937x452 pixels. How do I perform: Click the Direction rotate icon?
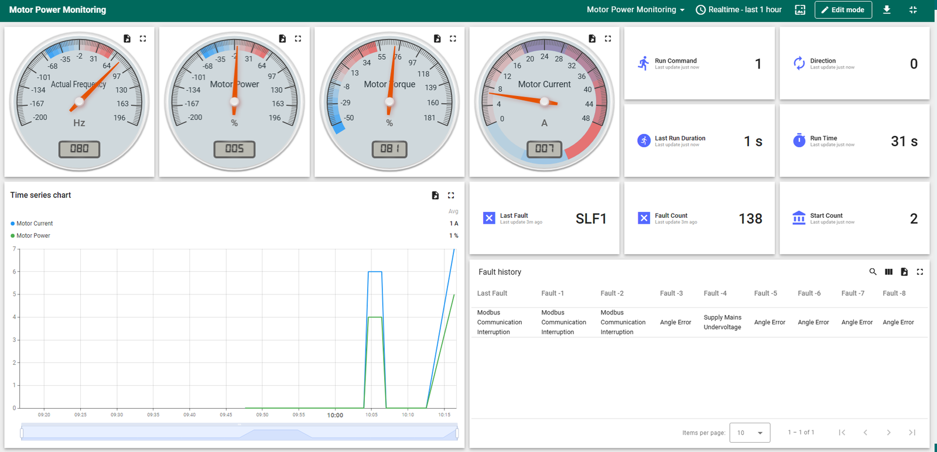point(799,63)
